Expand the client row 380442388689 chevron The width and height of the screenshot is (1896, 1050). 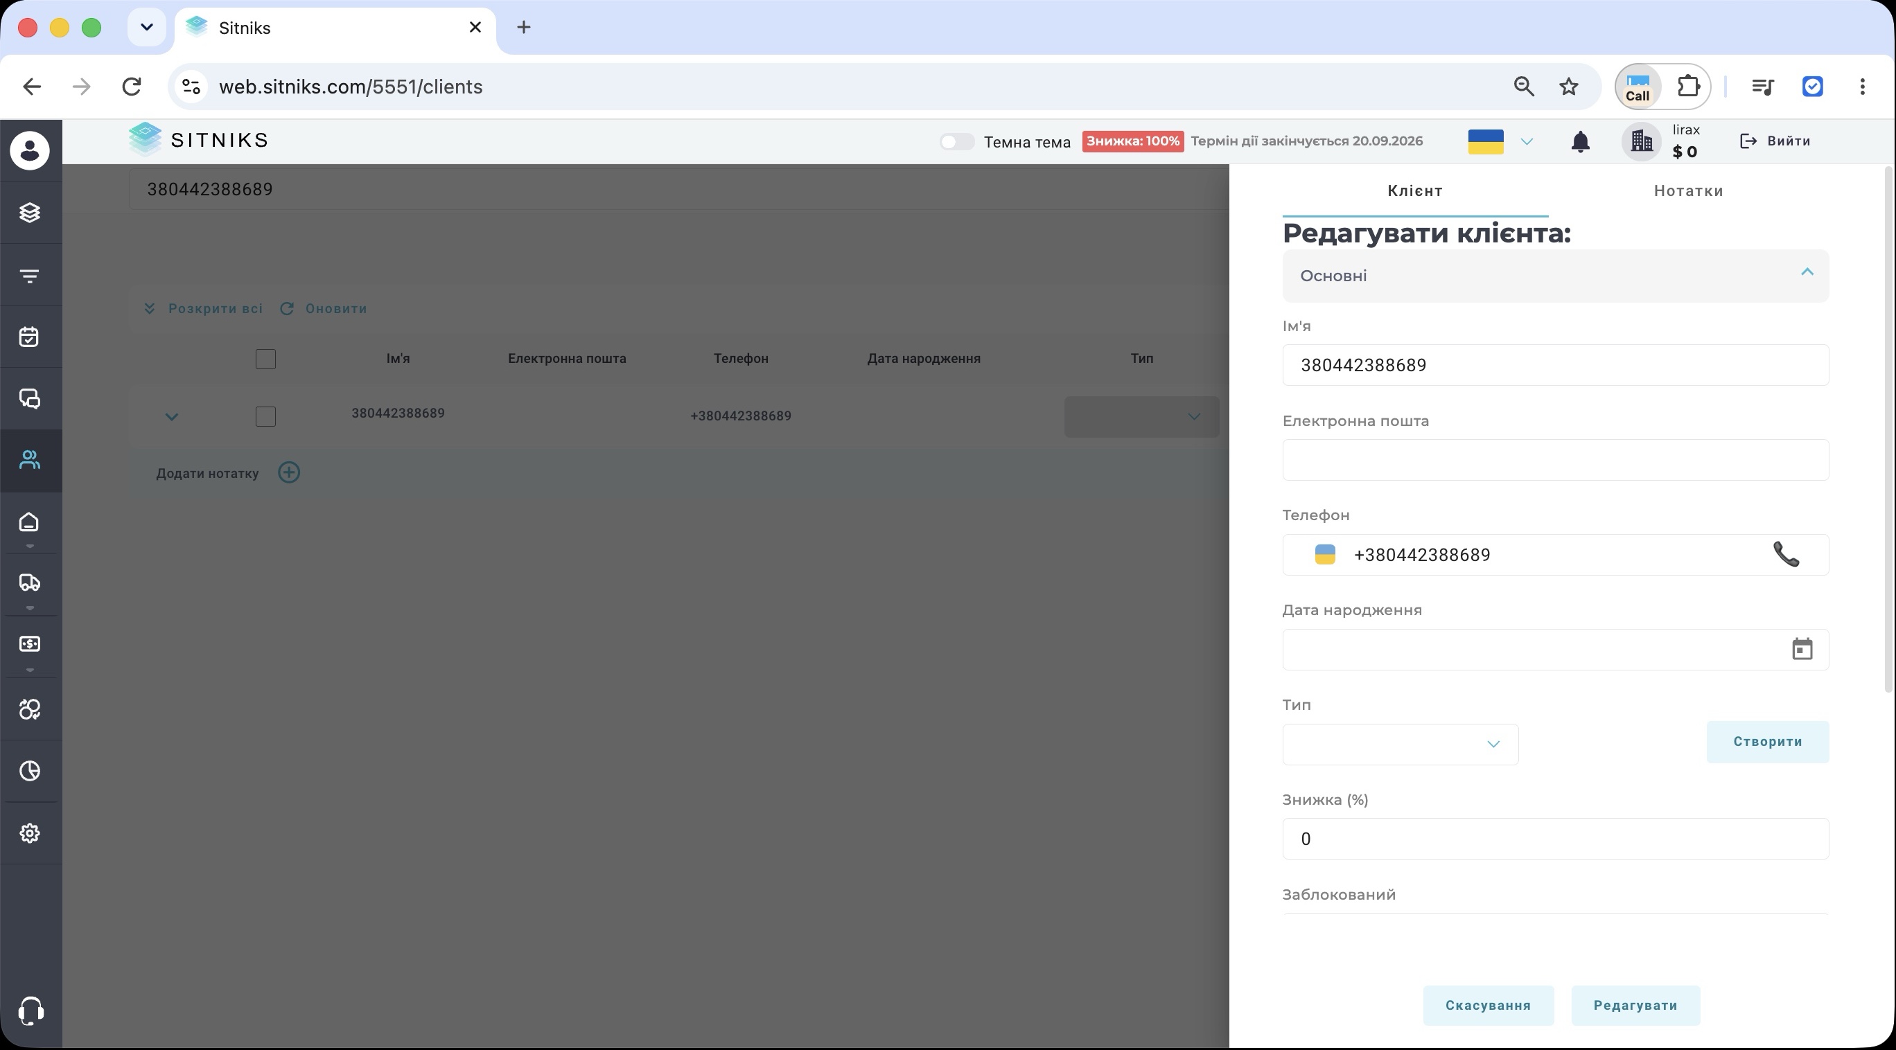(171, 416)
